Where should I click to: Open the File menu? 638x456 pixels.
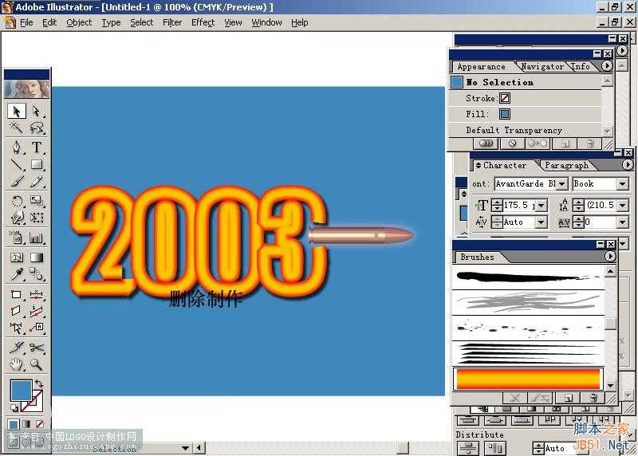coord(26,23)
